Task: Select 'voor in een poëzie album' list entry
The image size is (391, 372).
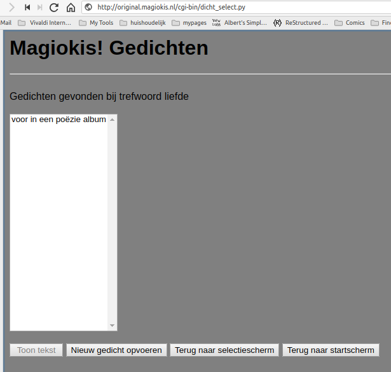Action: 59,120
